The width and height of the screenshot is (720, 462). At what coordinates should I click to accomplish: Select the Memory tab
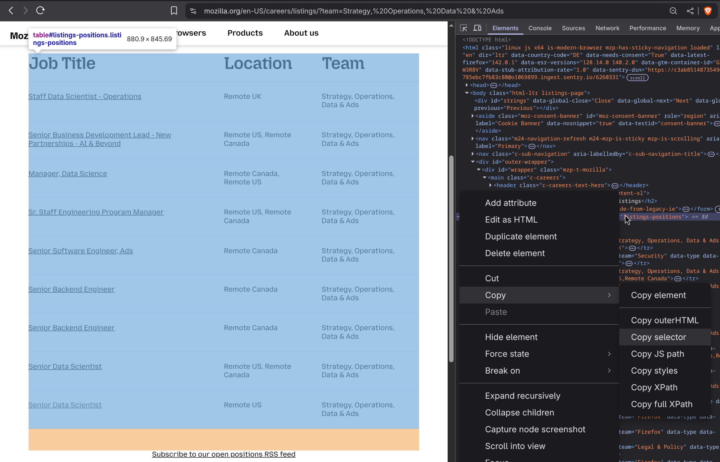(688, 28)
